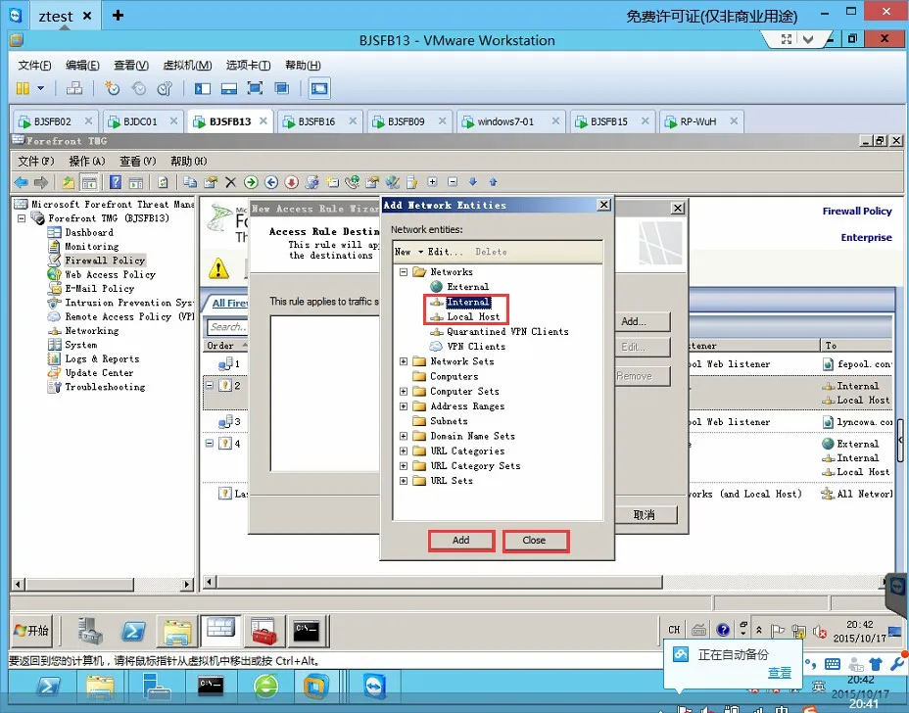The width and height of the screenshot is (909, 713).
Task: Expand the Address Ranges folder
Action: coord(404,406)
